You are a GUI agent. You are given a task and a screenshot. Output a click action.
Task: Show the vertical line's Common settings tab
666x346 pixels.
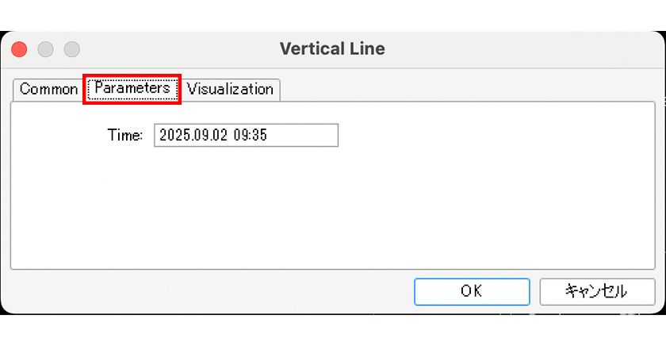pyautogui.click(x=48, y=89)
